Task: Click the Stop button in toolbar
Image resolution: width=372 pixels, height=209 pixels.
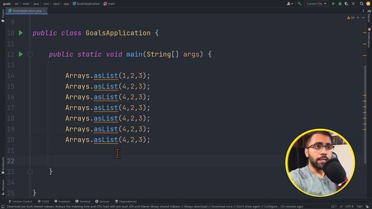Action: pos(353,3)
